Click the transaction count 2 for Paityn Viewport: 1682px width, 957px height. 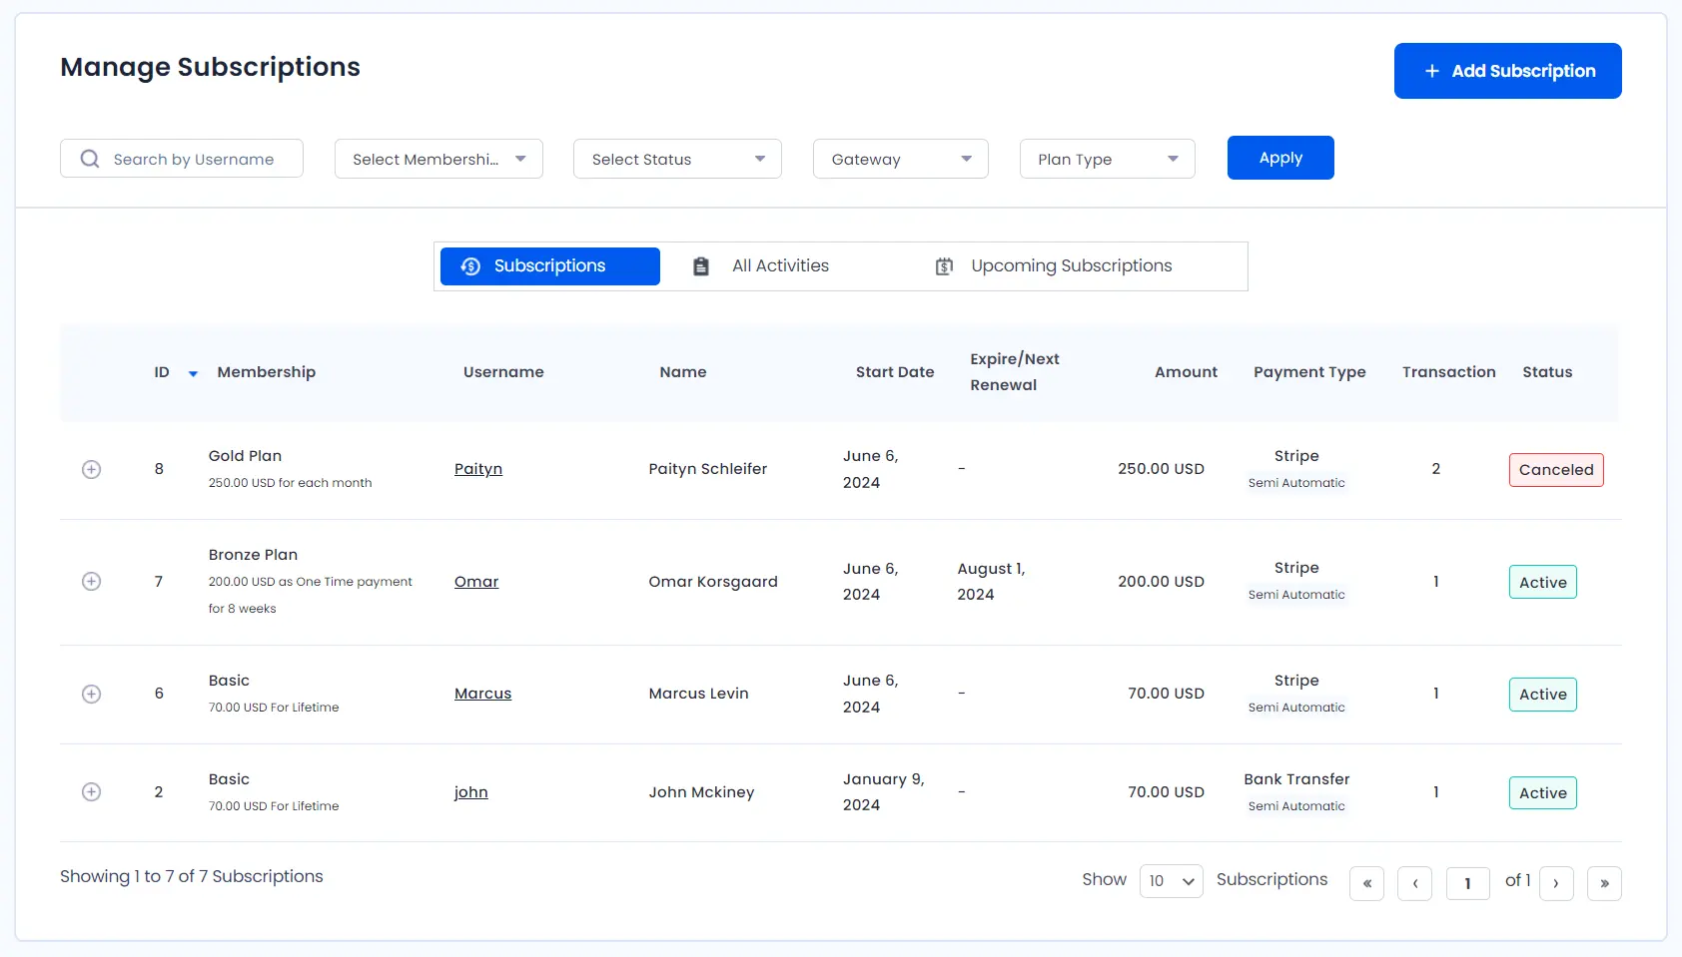(1436, 469)
